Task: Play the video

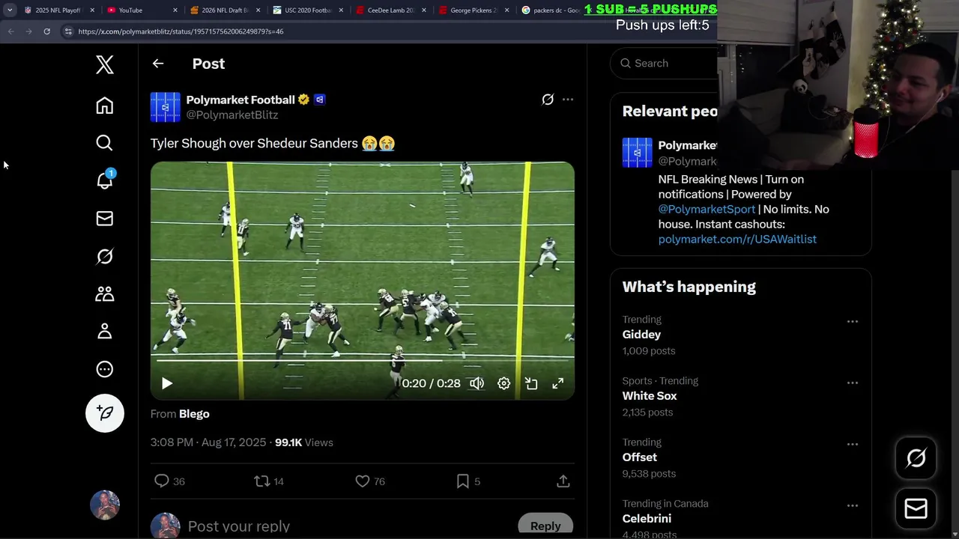Action: pos(167,383)
